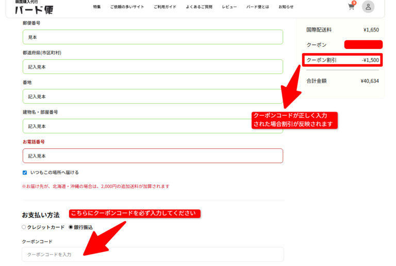Toggle いつもこの場所へ届ける checkbox

[25, 173]
